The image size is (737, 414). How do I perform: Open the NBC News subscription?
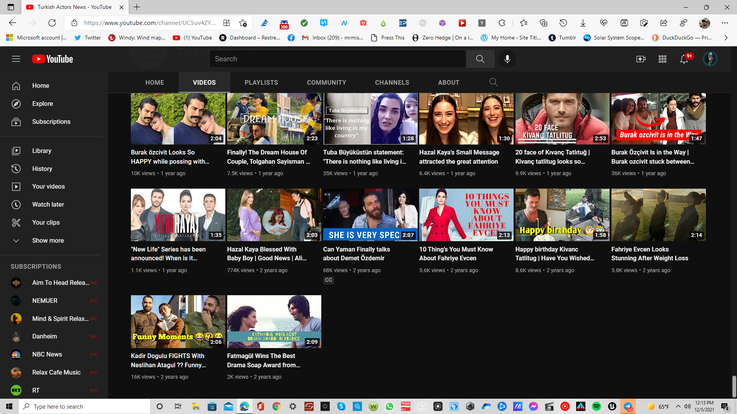[x=47, y=354]
